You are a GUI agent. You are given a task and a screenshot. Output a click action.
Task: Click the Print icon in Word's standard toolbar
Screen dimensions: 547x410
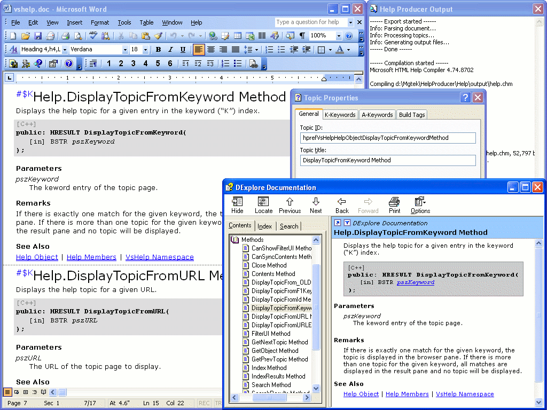[x=65, y=36]
